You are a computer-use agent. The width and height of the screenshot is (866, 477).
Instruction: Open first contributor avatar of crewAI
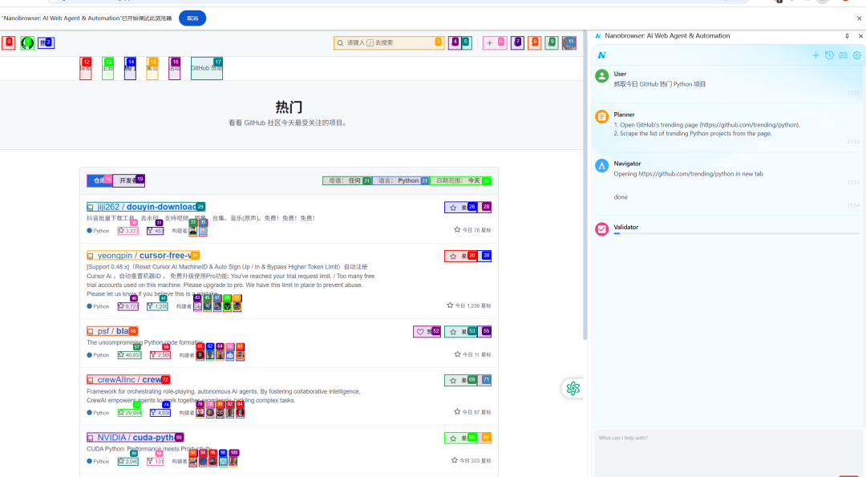coord(200,412)
